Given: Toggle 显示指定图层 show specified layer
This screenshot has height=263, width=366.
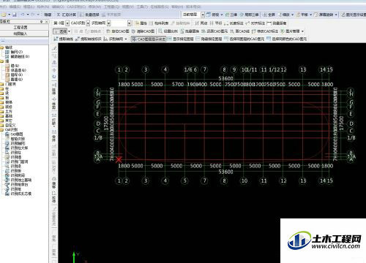Looking at the screenshot, I should (x=181, y=39).
